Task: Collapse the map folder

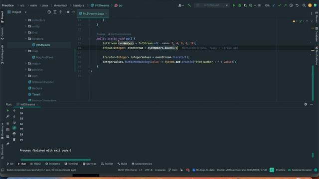Action: click(x=26, y=51)
